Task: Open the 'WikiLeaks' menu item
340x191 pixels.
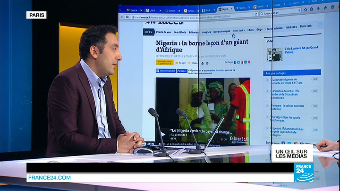Action: tap(291, 27)
